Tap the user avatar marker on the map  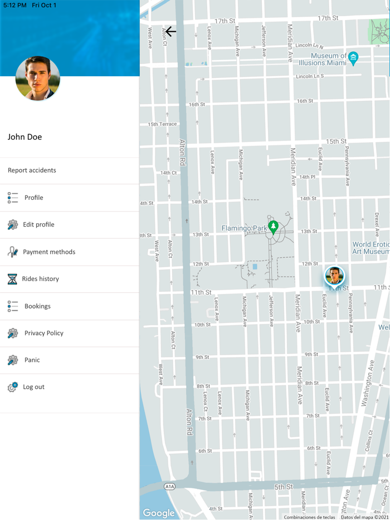point(334,275)
